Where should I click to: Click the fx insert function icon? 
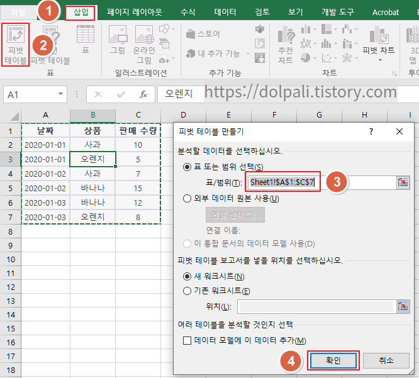click(x=143, y=94)
